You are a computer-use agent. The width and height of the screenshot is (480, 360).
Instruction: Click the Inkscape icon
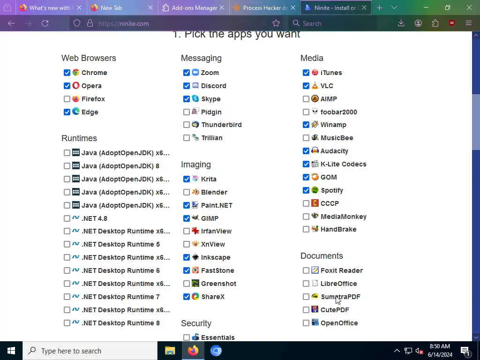pos(195,257)
